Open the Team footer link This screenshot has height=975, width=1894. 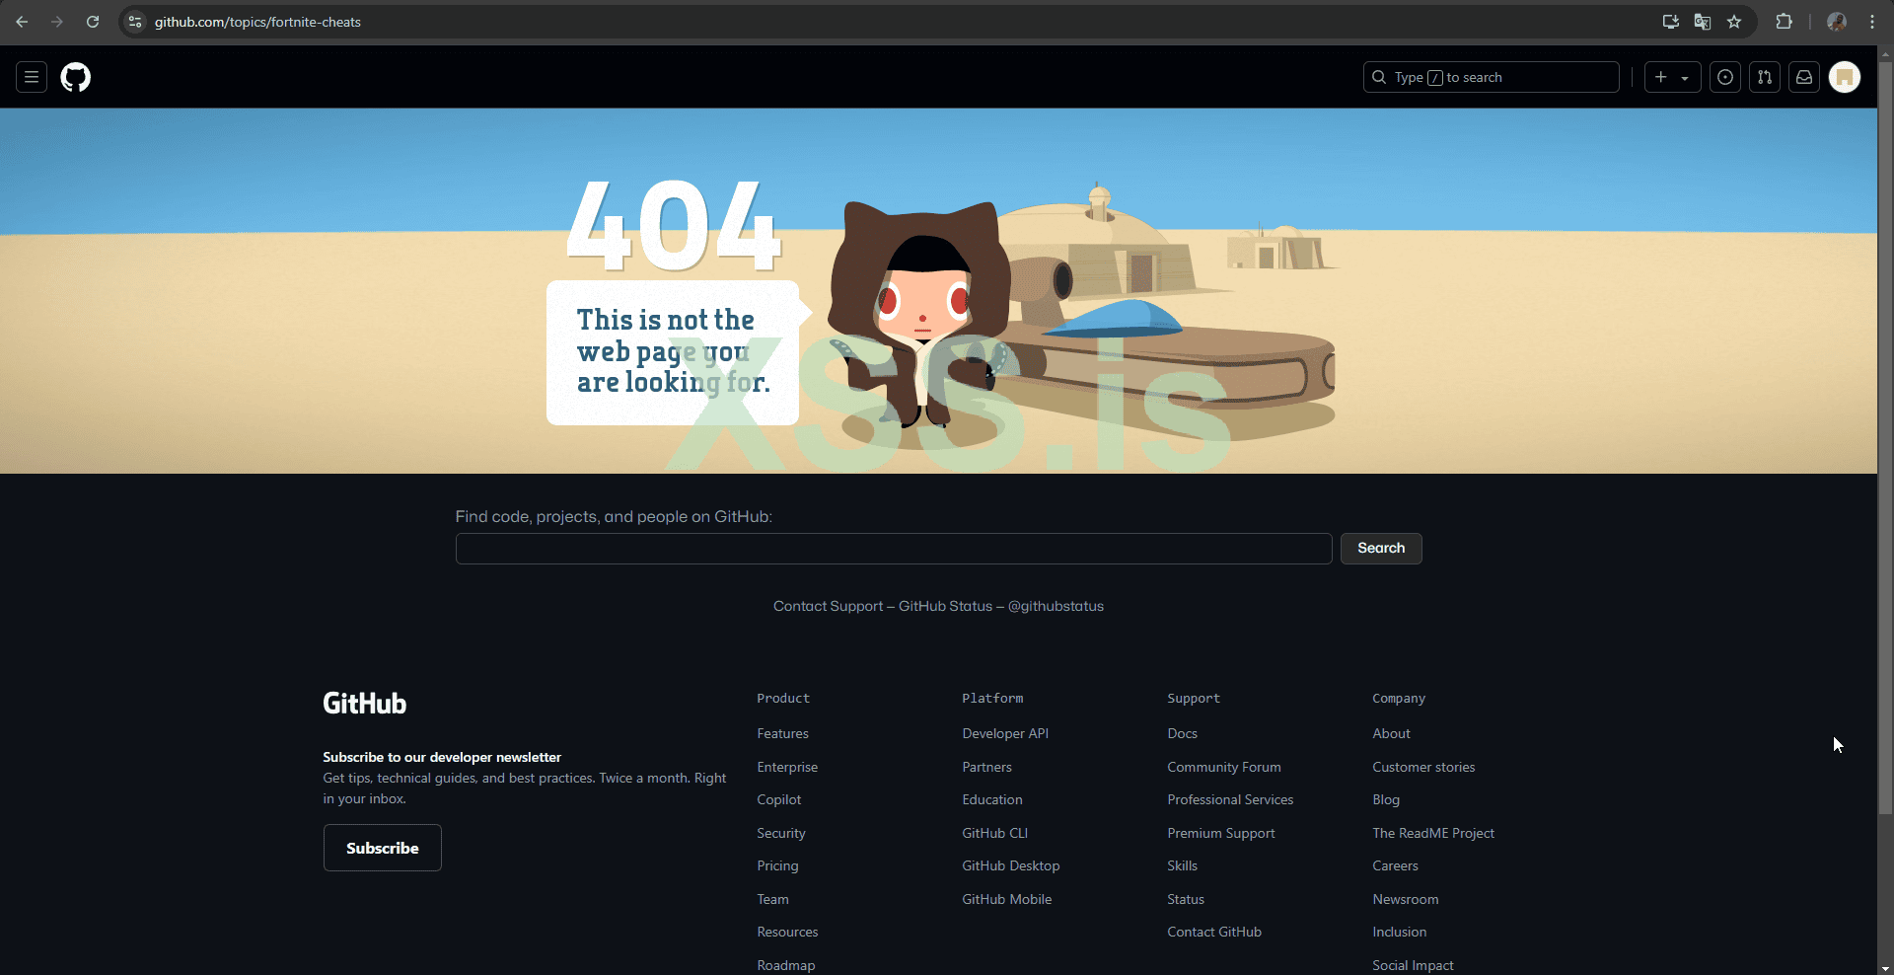point(773,899)
